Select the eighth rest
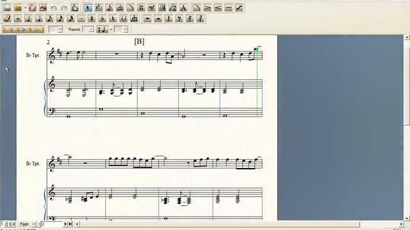410x230 pixels. pyautogui.click(x=179, y=19)
